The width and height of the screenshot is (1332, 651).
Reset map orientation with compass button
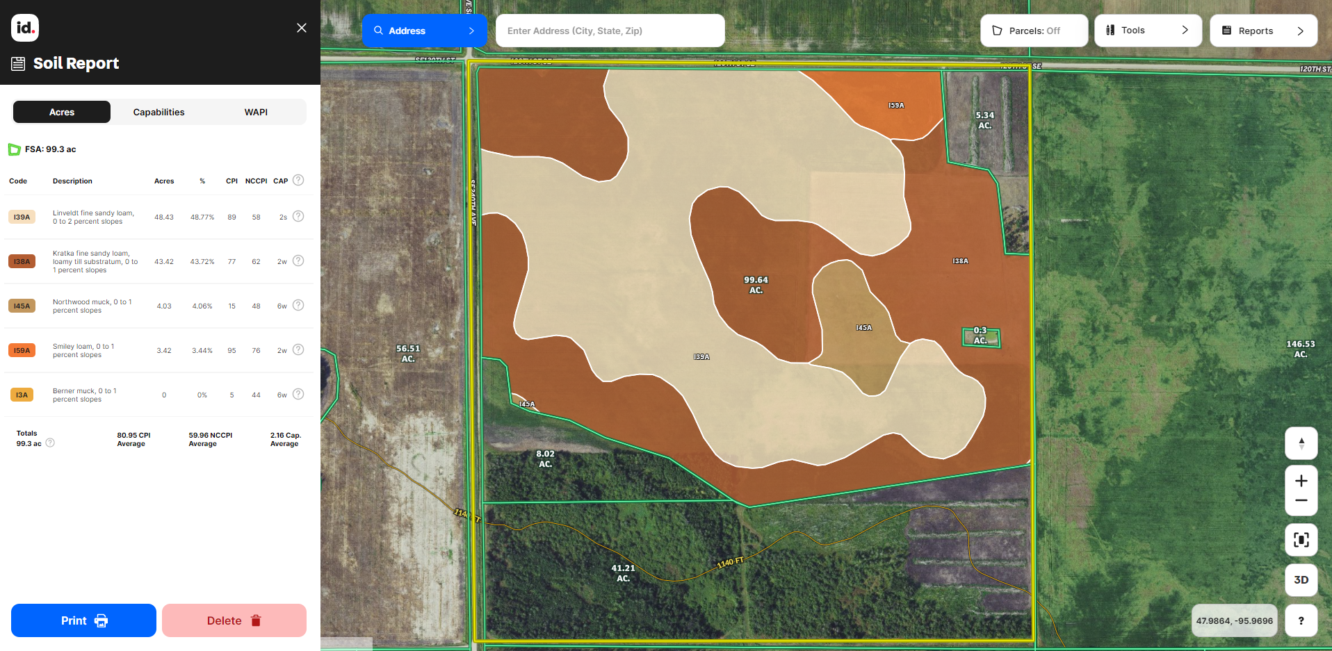[x=1301, y=443]
